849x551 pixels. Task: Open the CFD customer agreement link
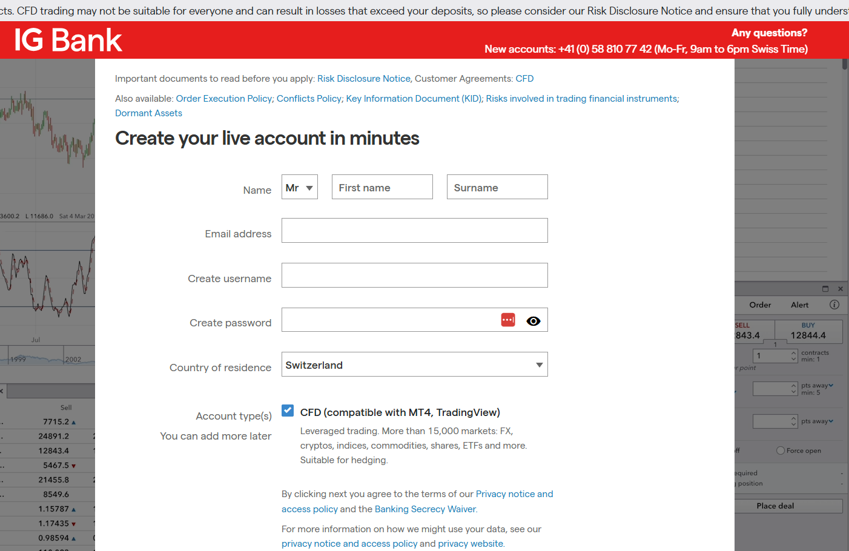(524, 79)
